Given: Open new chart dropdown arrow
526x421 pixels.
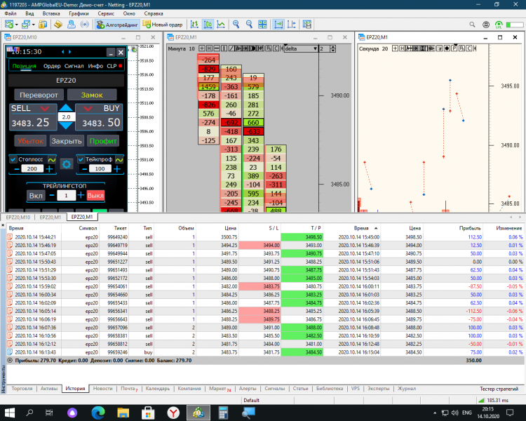Looking at the screenshot, I should (16, 25).
